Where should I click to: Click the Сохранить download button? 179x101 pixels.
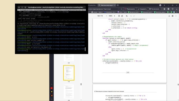pos(142,9)
